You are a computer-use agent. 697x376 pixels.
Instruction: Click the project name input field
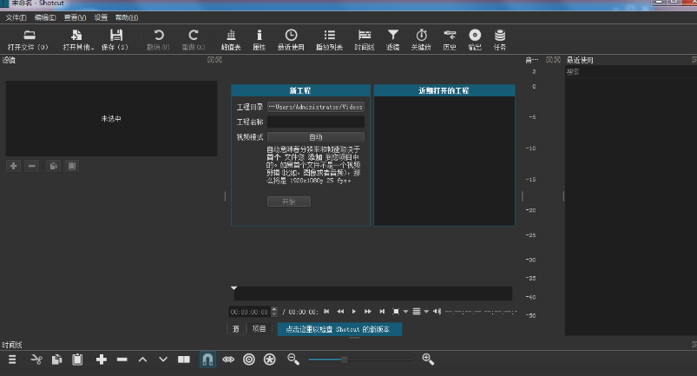point(316,122)
